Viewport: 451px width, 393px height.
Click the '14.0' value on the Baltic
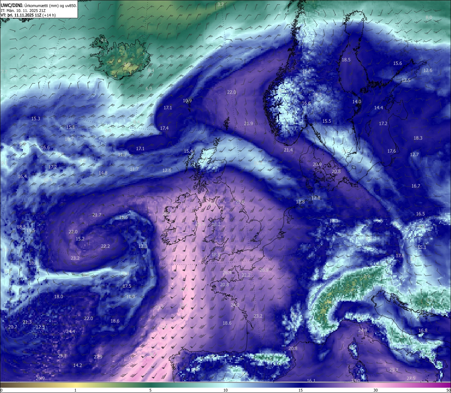pos(357,102)
